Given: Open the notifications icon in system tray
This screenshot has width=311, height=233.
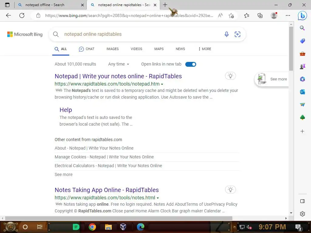Looking at the screenshot, I should [298, 227].
